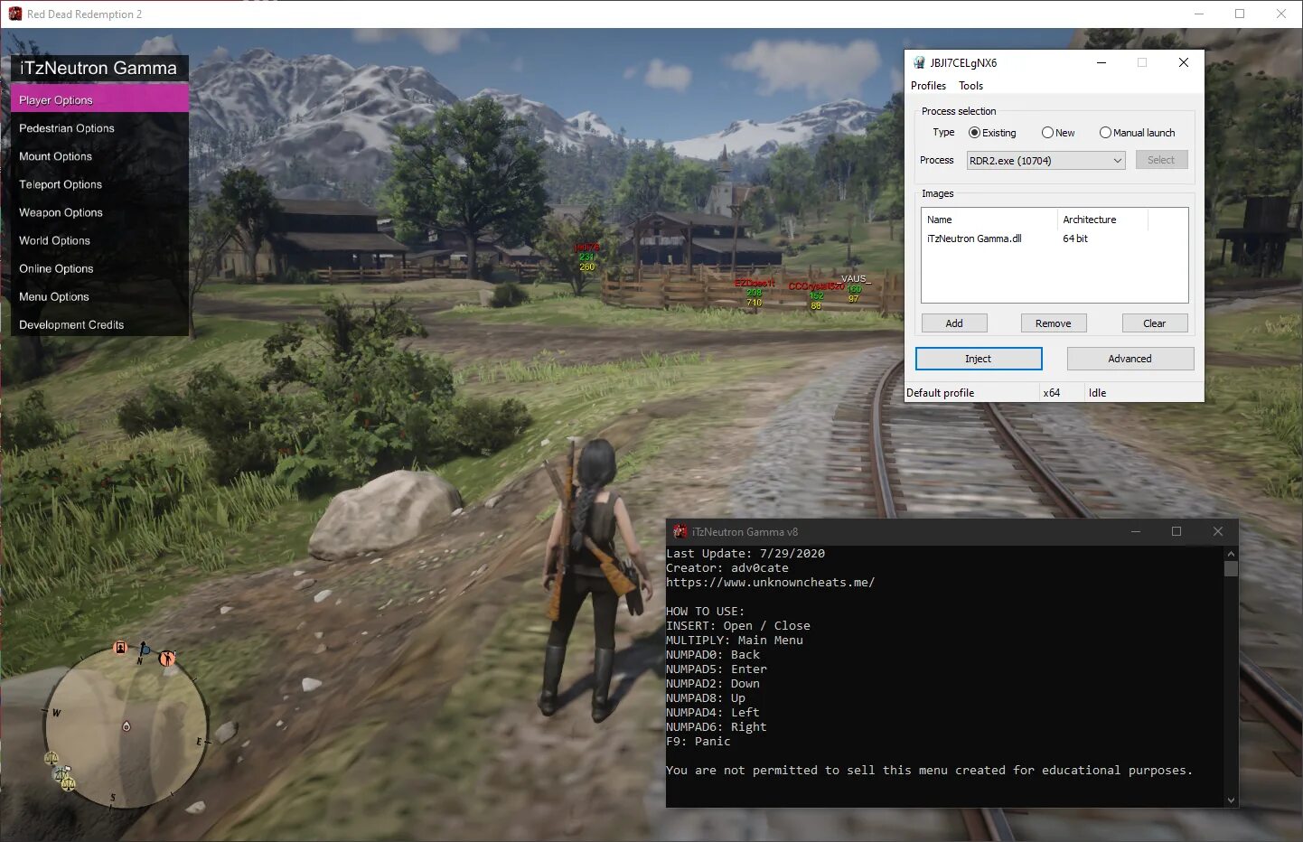1303x842 pixels.
Task: Click the Remove image button
Action: [x=1054, y=323]
